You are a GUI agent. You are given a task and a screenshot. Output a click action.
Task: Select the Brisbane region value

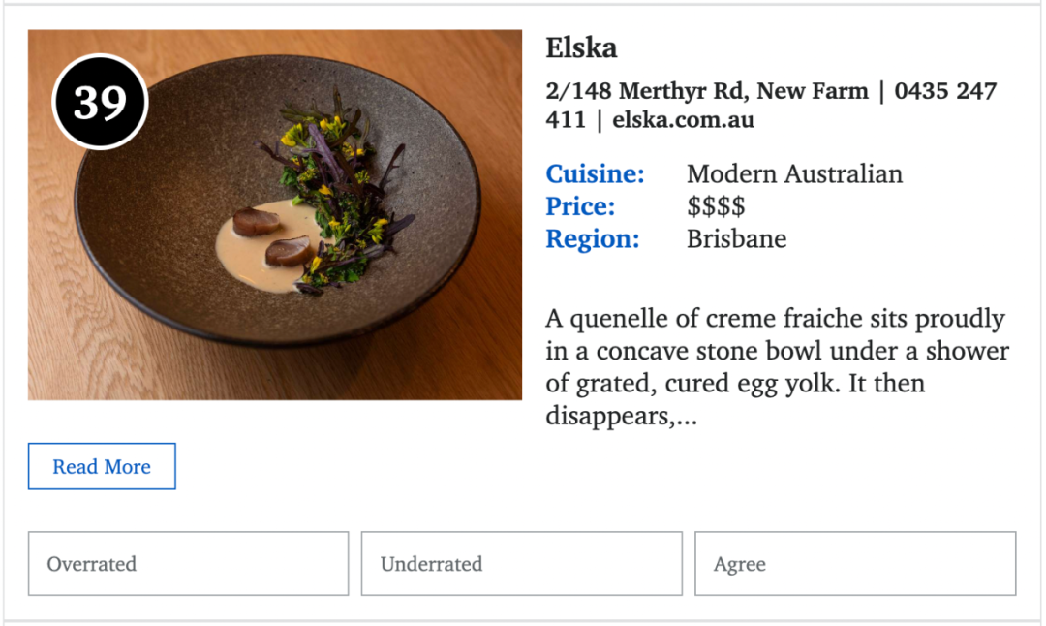tap(736, 239)
